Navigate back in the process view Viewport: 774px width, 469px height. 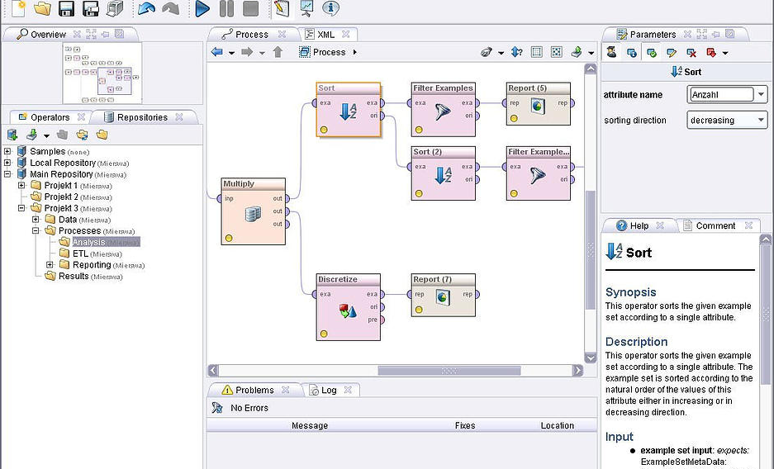click(216, 52)
